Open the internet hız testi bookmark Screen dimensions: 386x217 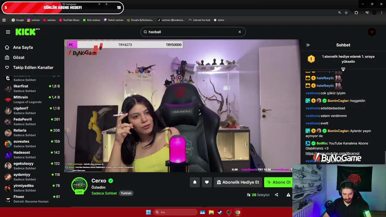click(199, 20)
